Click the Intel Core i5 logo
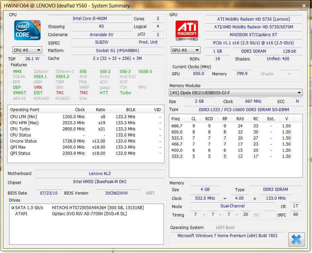 pos(27,30)
